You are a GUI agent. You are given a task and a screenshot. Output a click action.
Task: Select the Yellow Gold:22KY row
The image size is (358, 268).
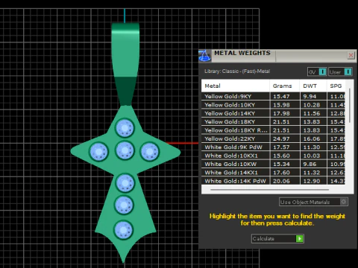pyautogui.click(x=274, y=138)
